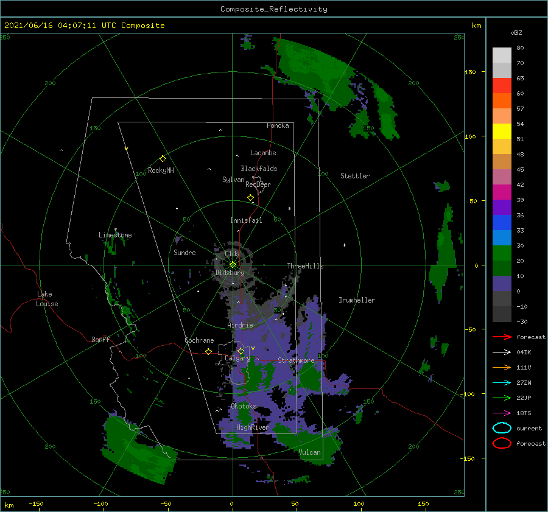The height and width of the screenshot is (512, 548).
Task: Click the Lacombe city label
Action: click(x=263, y=153)
